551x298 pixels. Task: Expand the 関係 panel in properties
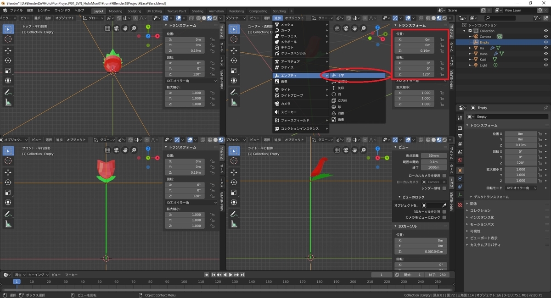[x=473, y=204]
